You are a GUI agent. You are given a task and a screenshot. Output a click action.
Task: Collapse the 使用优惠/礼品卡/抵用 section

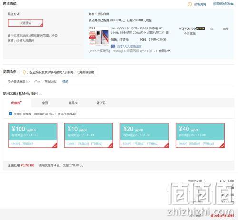(40, 94)
